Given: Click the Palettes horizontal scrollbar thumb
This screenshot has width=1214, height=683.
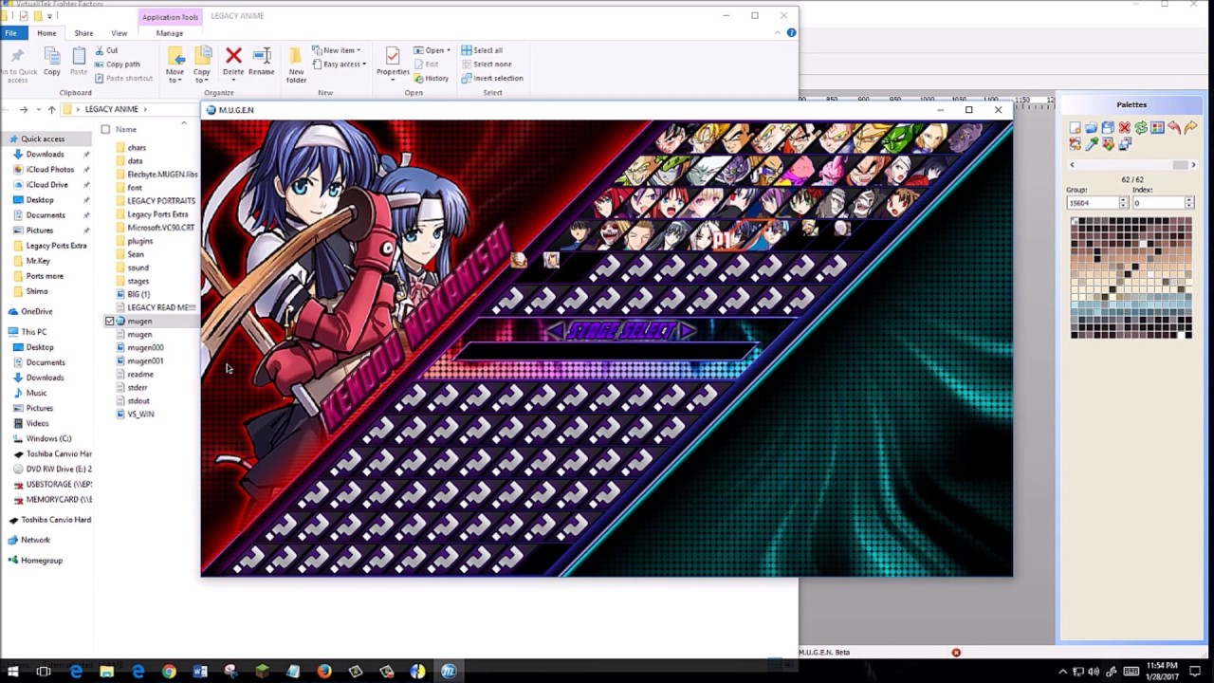Looking at the screenshot, I should pos(1180,165).
